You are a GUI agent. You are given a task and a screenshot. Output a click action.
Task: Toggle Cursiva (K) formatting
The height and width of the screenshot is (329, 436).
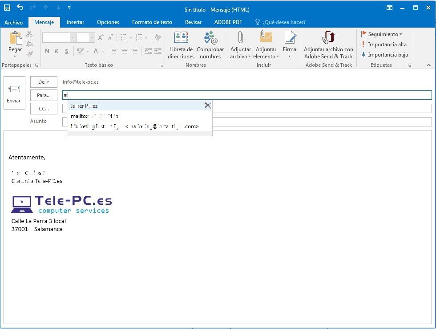57,51
